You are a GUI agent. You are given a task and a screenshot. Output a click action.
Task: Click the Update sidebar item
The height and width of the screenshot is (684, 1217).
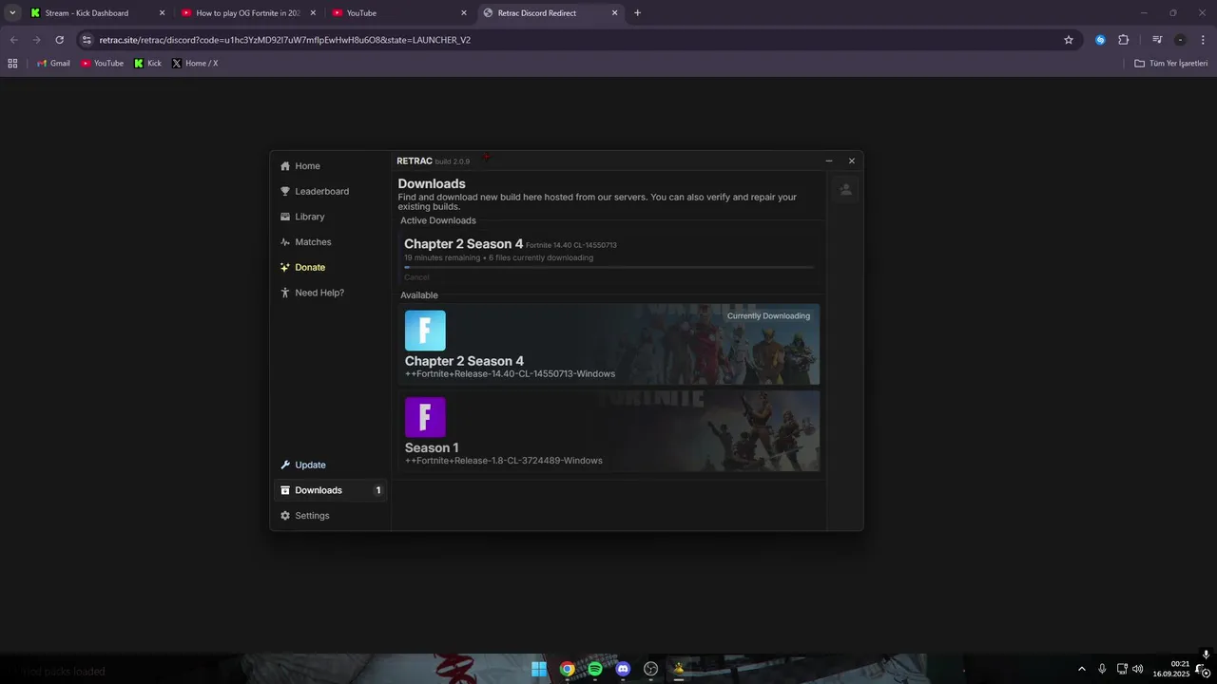point(330,465)
